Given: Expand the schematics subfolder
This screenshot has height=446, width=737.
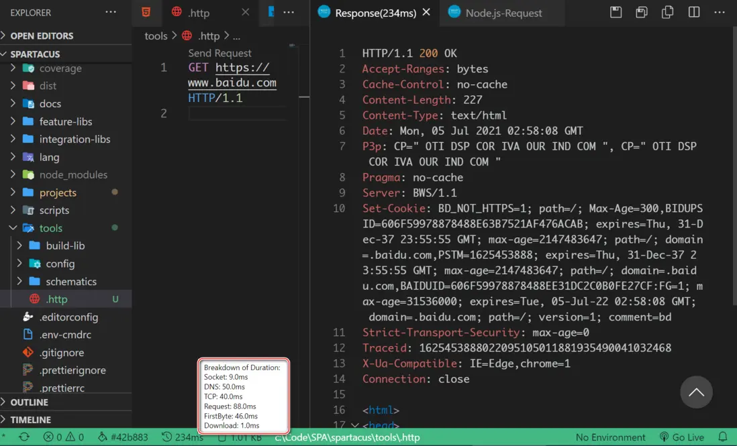Looking at the screenshot, I should (x=66, y=281).
